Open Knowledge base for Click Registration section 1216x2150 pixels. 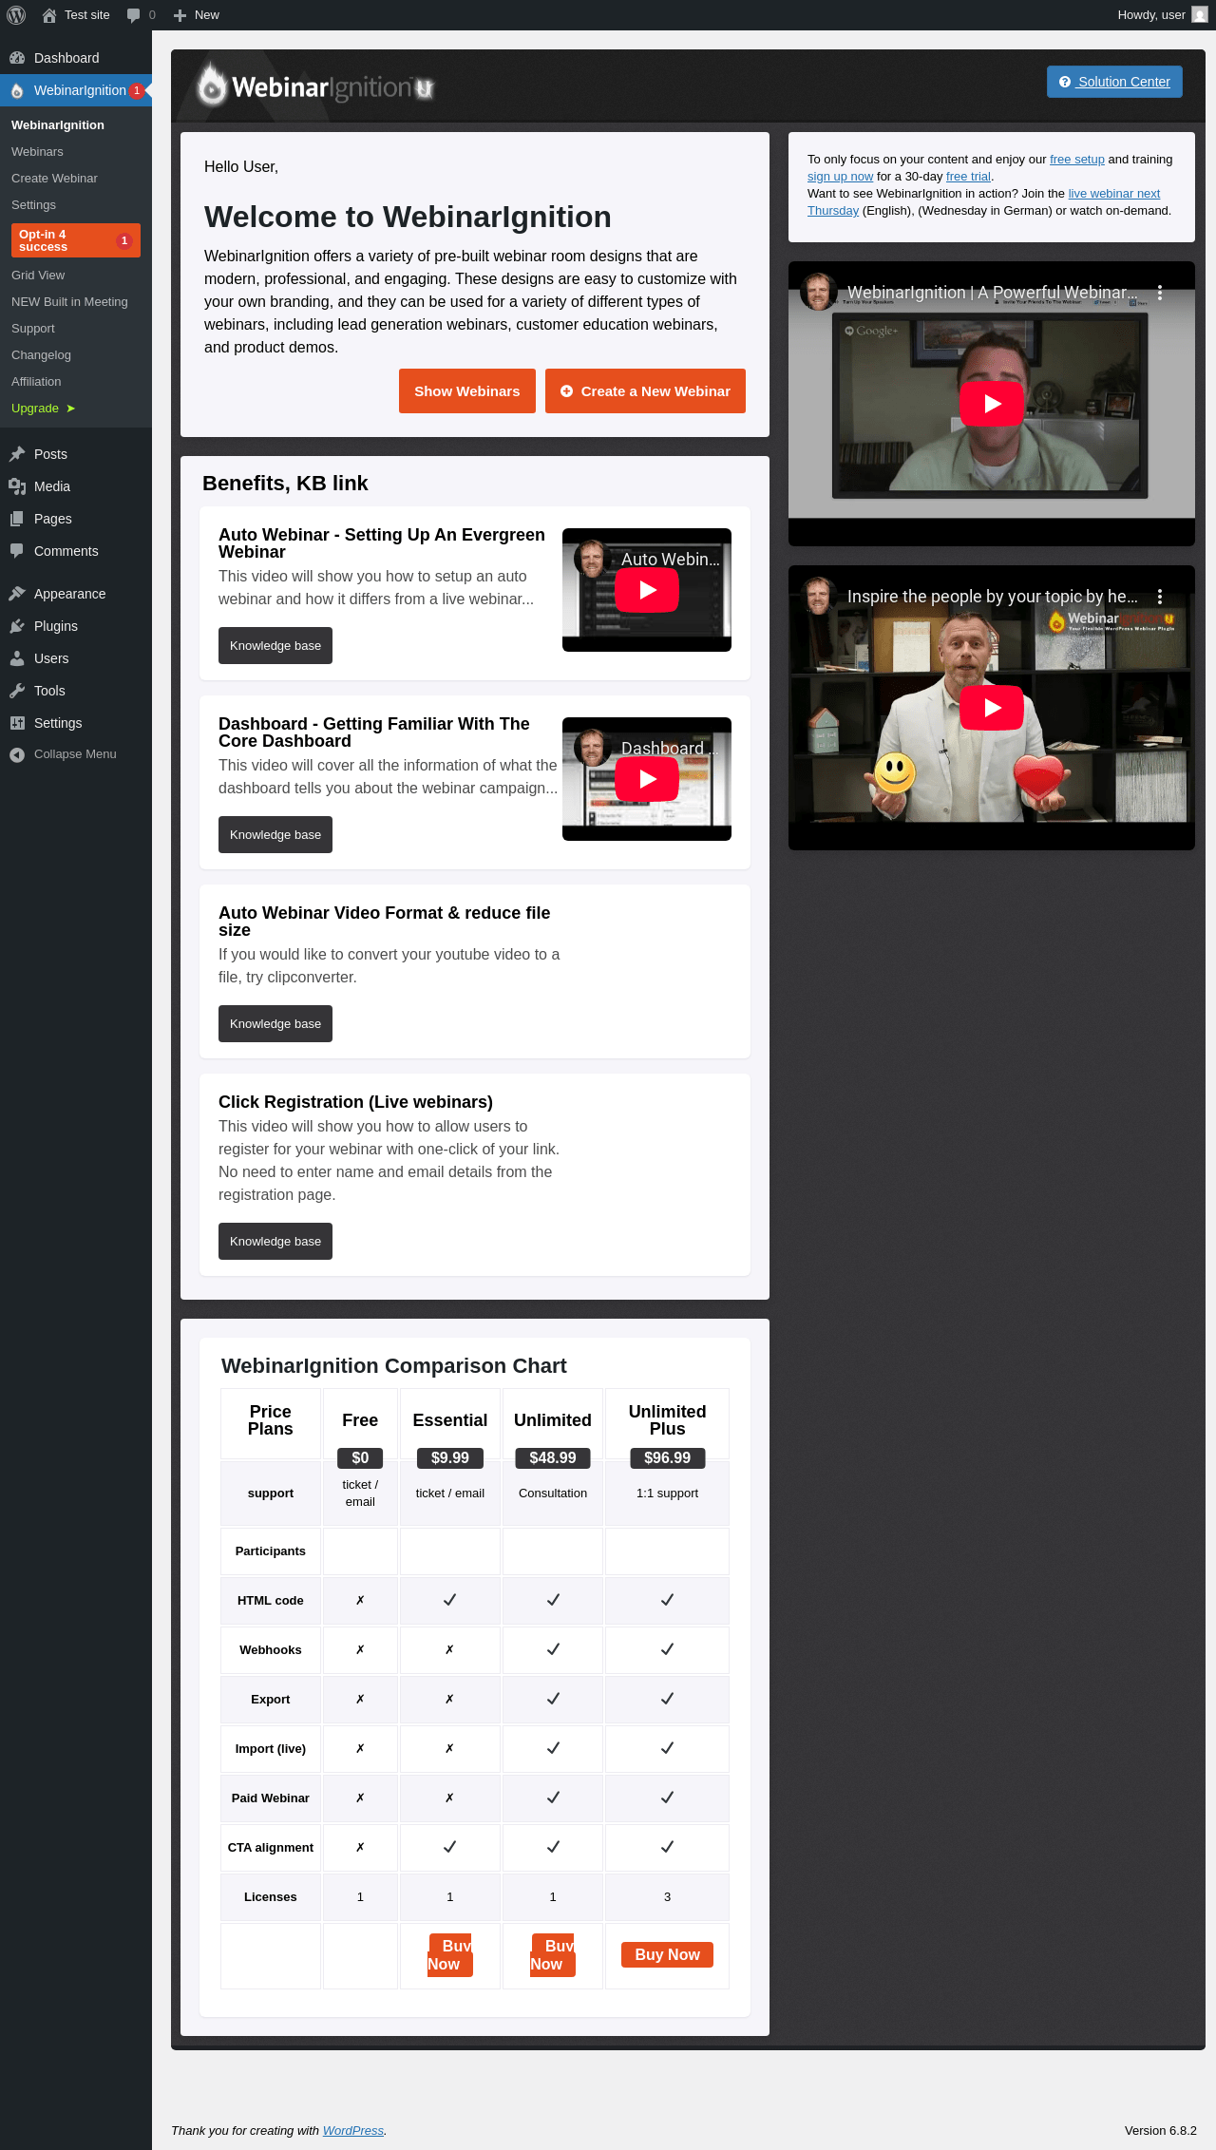(x=275, y=1242)
